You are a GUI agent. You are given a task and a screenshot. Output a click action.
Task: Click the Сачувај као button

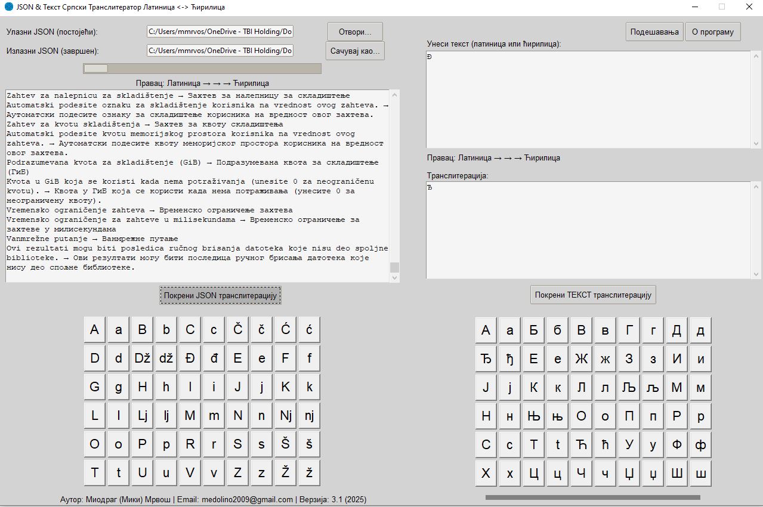(x=354, y=51)
